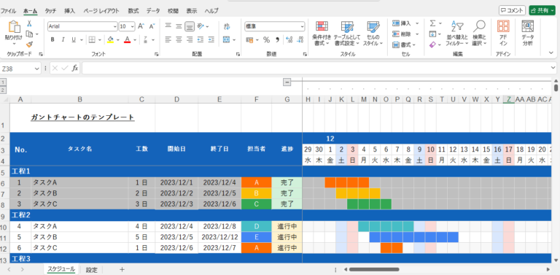The height and width of the screenshot is (275, 560).
Task: Apply the borders icon in font group
Action: pyautogui.click(x=92, y=39)
